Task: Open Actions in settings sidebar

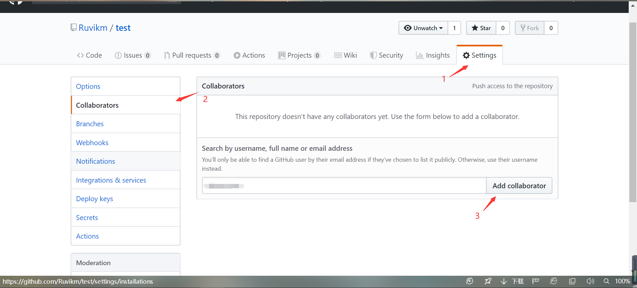Action: tap(125, 236)
